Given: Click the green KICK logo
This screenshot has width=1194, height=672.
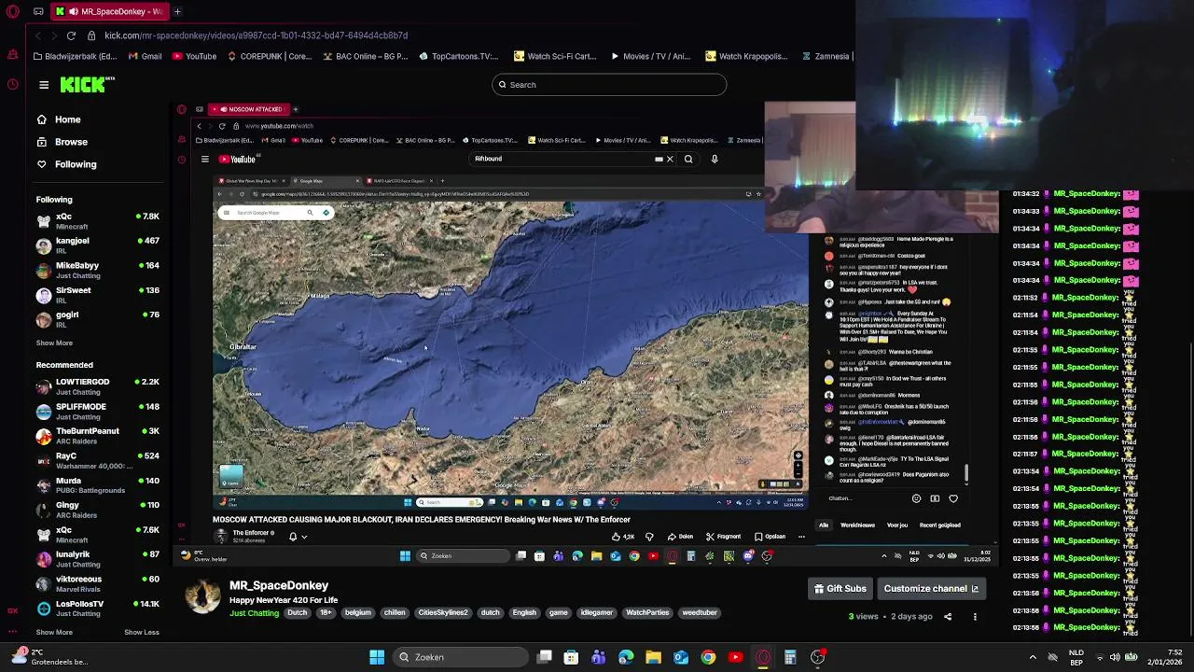Looking at the screenshot, I should 86,85.
